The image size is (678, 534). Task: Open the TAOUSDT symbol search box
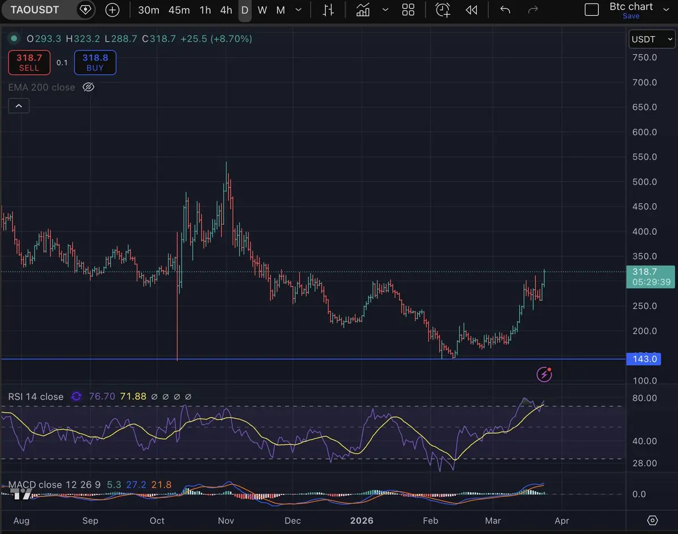click(x=34, y=10)
